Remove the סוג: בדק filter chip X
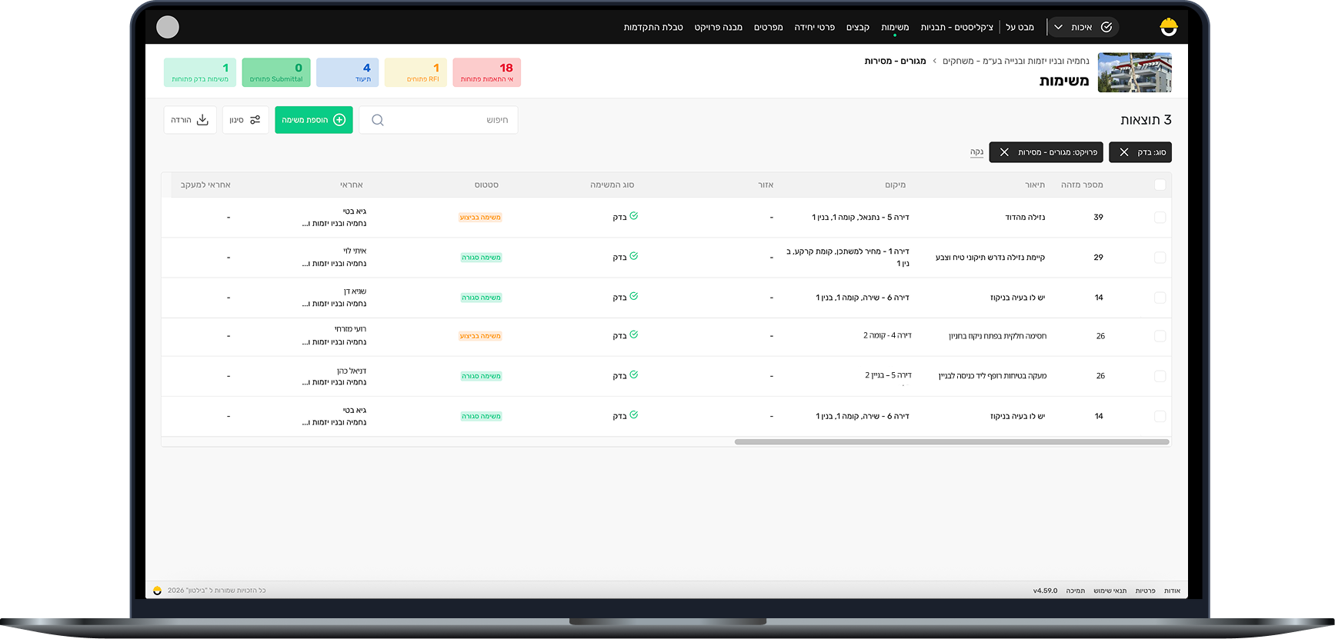Image resolution: width=1335 pixels, height=639 pixels. pos(1124,152)
